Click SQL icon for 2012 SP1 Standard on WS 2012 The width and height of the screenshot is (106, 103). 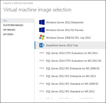pos(42,91)
